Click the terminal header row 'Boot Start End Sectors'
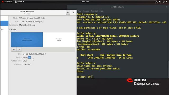The height and width of the screenshot is (95, 169). pos(106,55)
